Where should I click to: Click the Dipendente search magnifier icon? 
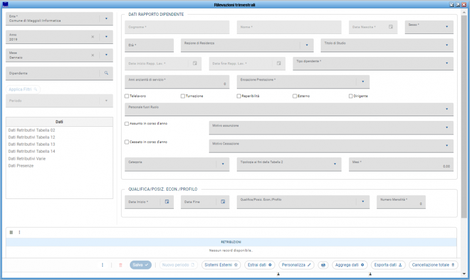click(x=106, y=73)
